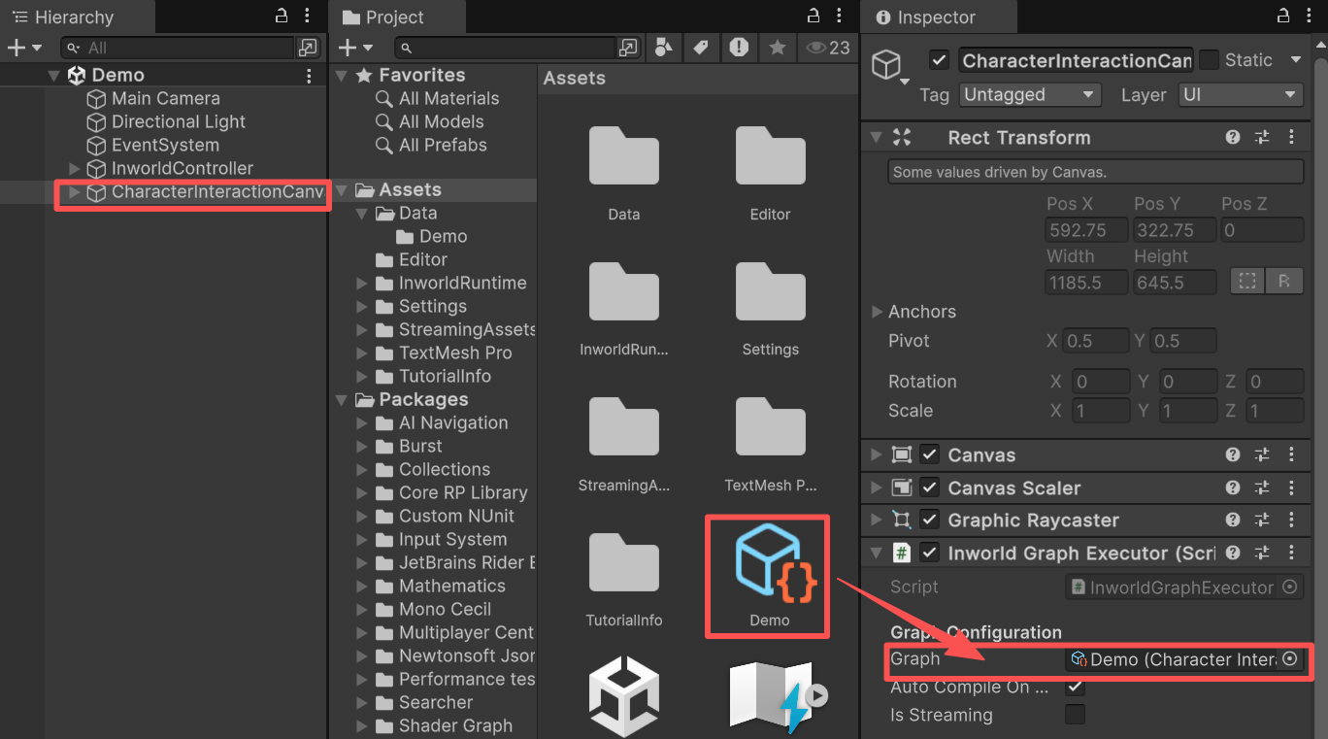1328x739 pixels.
Task: Open the Layer dropdown showing UI
Action: point(1240,94)
